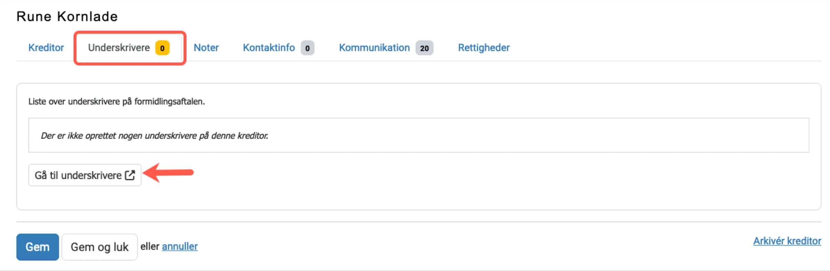Open the signers list via Gå til underskrivere
This screenshot has height=271, width=830.
(x=84, y=175)
